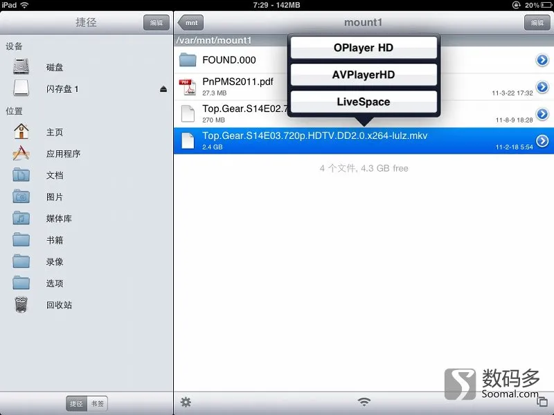
Task: Go to 录像 location
Action: click(55, 262)
